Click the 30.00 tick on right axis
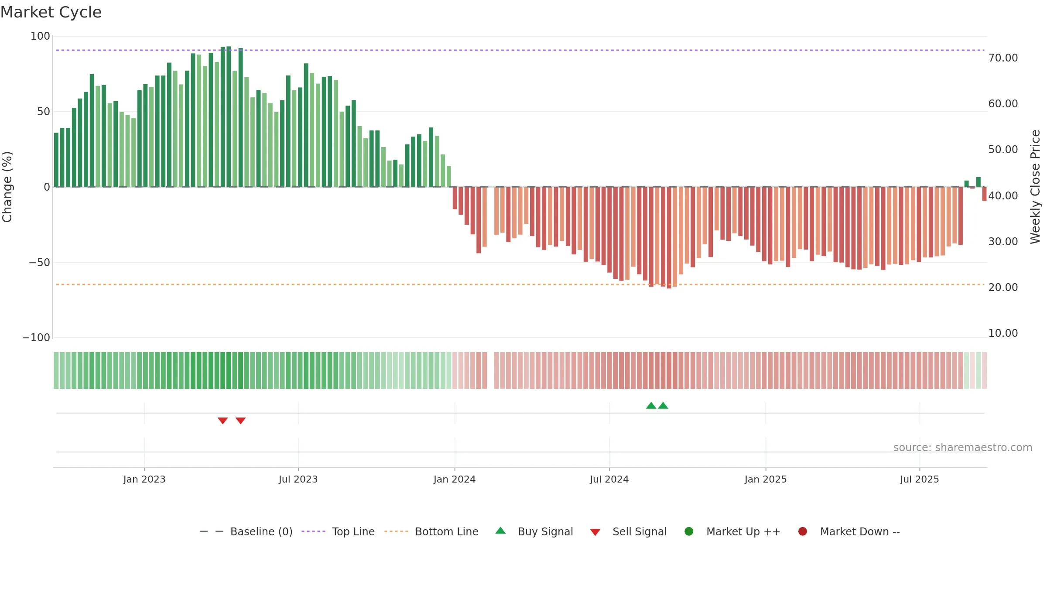Screen dimensions: 1047x589 pos(1003,241)
